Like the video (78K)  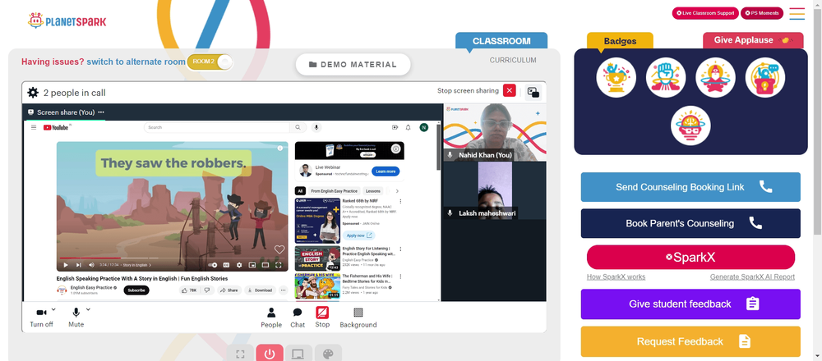click(x=189, y=290)
